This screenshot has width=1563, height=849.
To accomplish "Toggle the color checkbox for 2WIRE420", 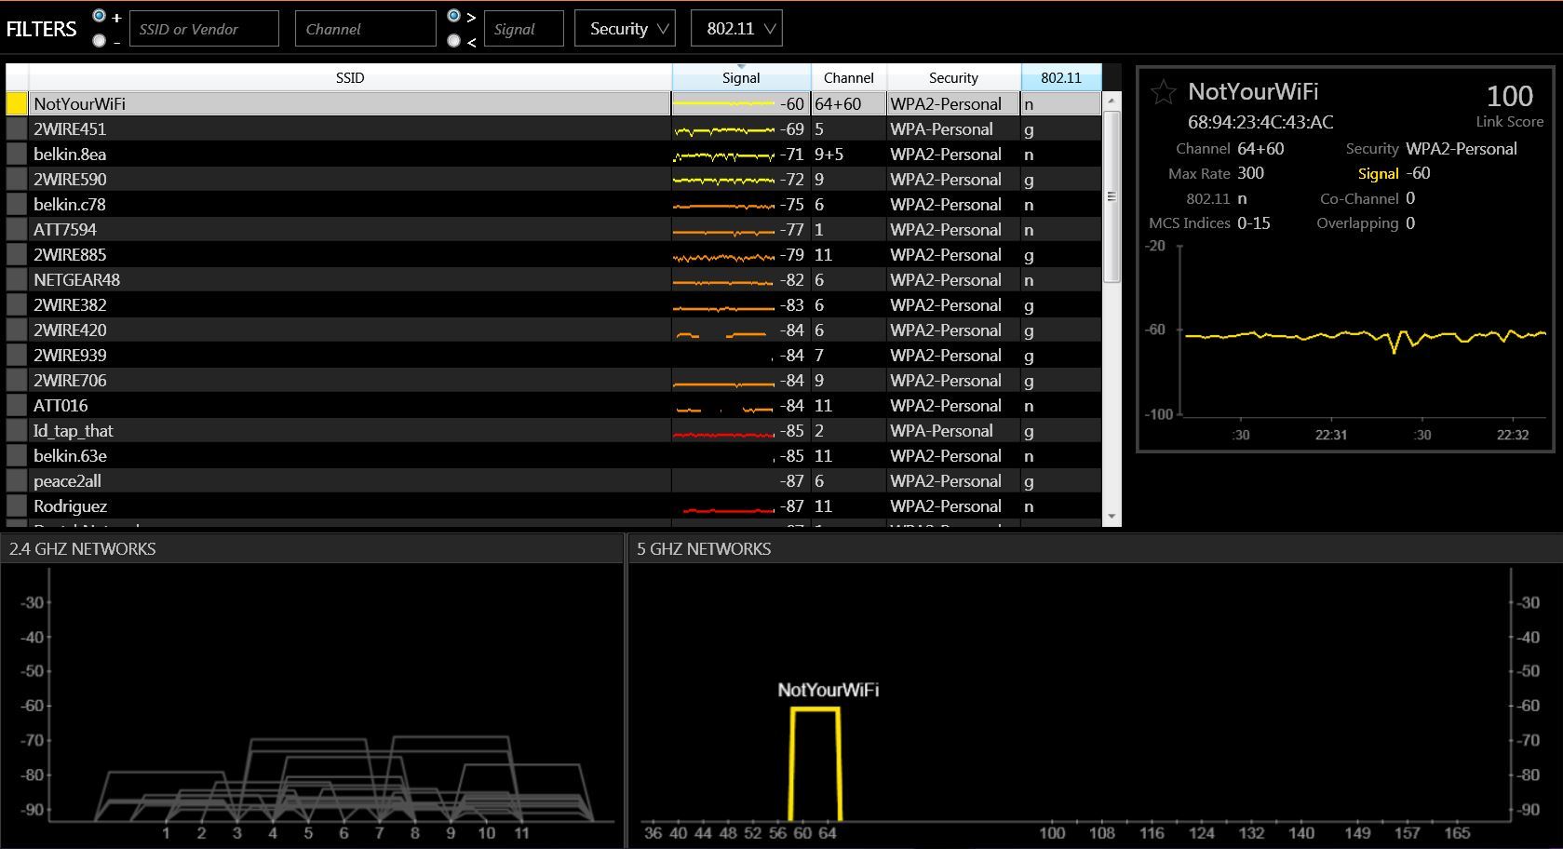I will point(17,330).
